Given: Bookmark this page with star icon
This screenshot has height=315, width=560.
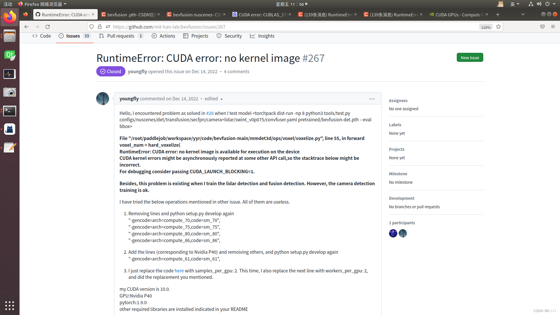Looking at the screenshot, I should 498,27.
